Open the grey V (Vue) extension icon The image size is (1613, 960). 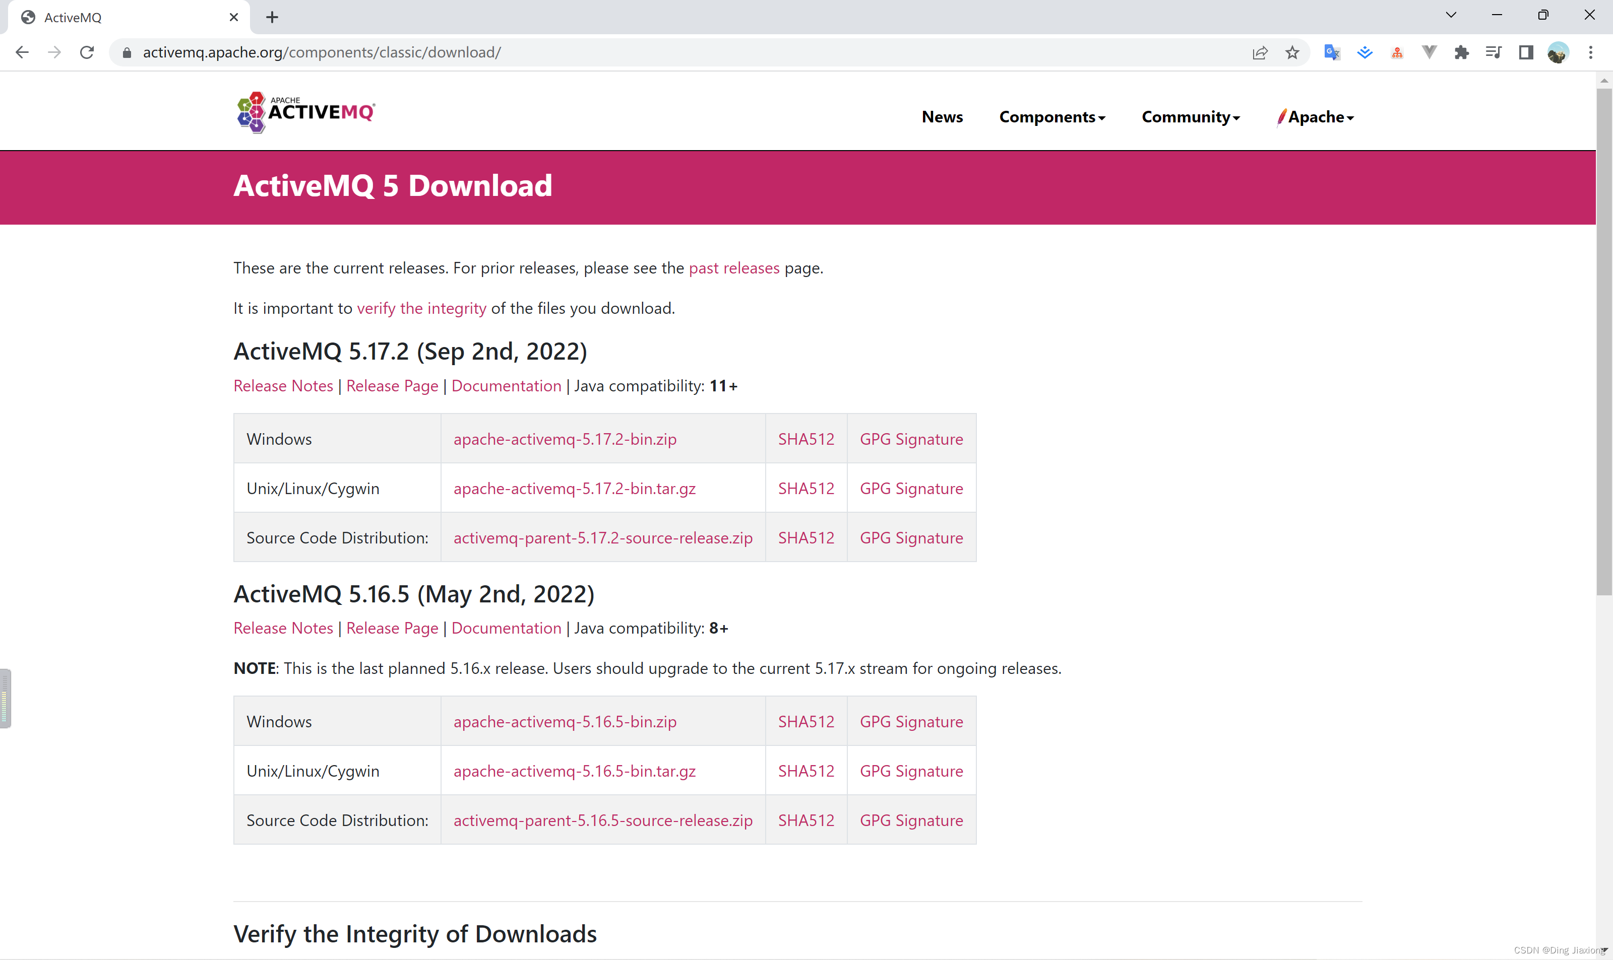[x=1429, y=52]
